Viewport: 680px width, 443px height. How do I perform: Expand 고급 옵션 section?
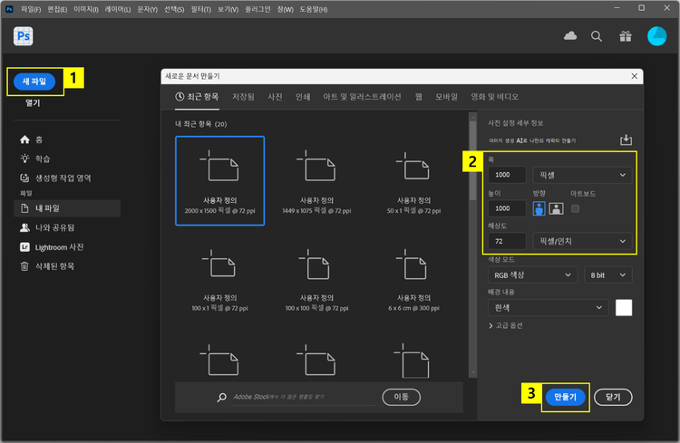point(506,325)
